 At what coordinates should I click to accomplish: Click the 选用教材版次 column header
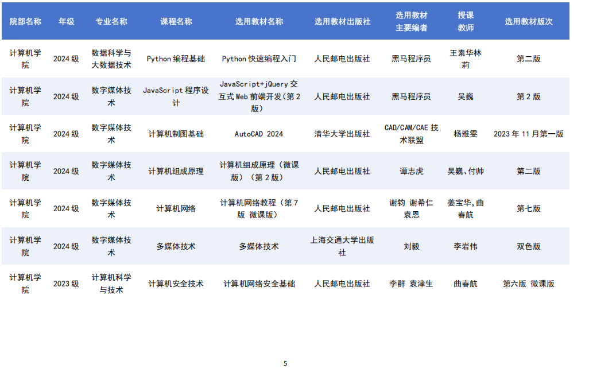tap(529, 21)
